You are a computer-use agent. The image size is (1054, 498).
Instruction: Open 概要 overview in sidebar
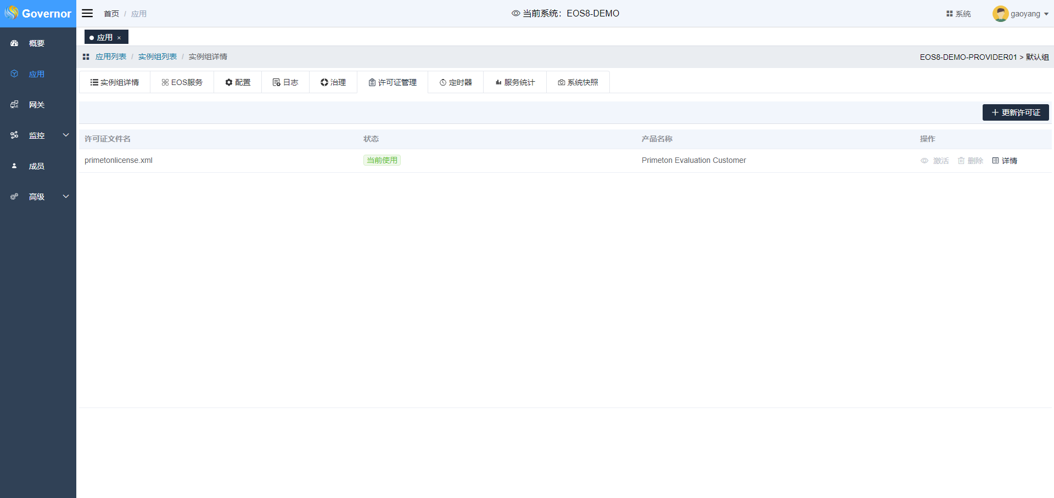tap(37, 43)
